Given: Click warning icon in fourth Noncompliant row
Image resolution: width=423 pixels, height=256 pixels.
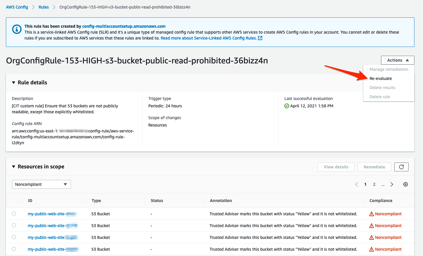Looking at the screenshot, I should point(372,249).
